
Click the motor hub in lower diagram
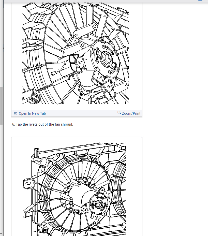[x=99, y=204]
